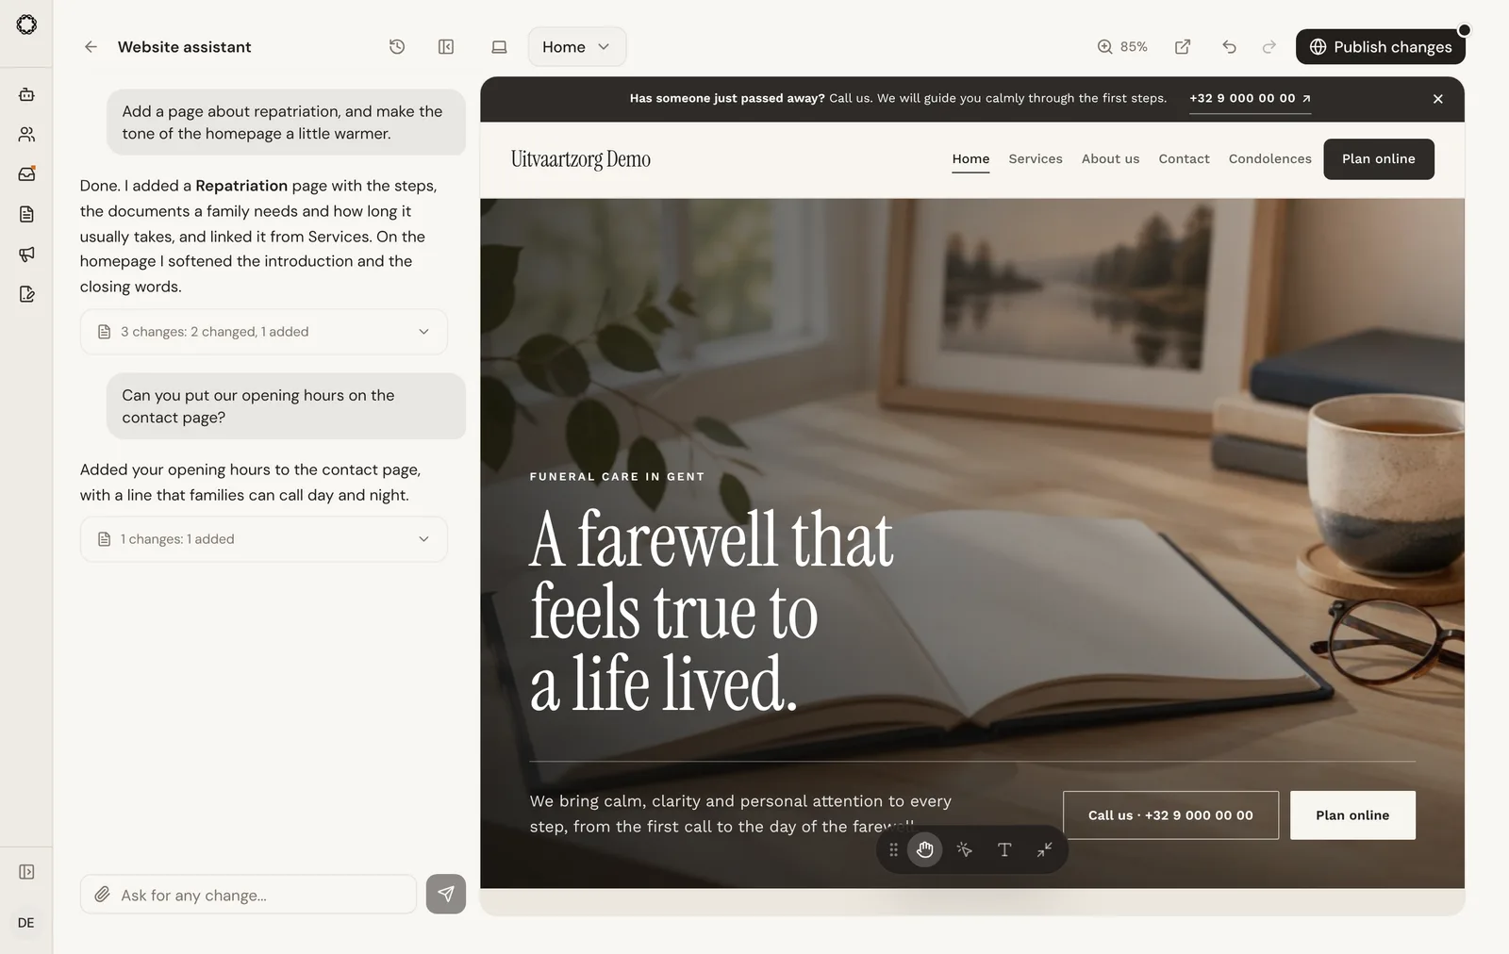Click the undo arrow
Screen dimensions: 1509x954
pos(1229,47)
